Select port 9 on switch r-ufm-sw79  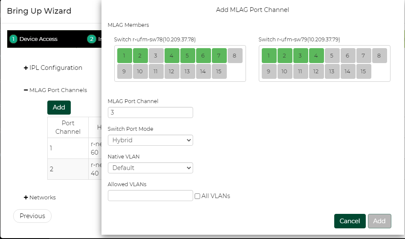coord(269,71)
